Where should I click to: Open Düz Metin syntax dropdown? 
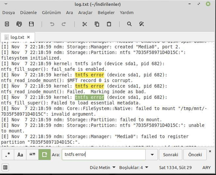pos(103,167)
